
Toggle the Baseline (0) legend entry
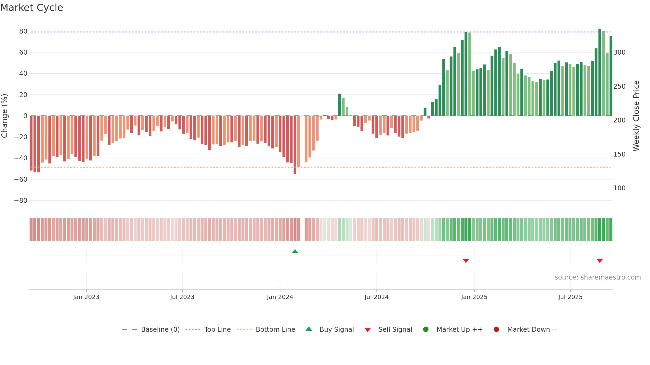tap(151, 329)
